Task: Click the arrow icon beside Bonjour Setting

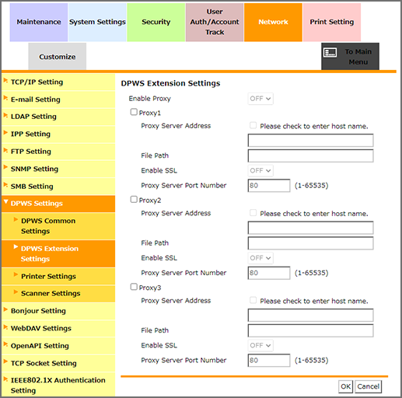Action: tap(5, 309)
